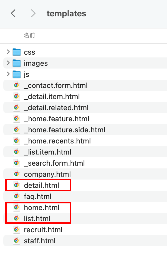Select the images folder icon
Viewport: 167px width, 255px height.
[17, 63]
